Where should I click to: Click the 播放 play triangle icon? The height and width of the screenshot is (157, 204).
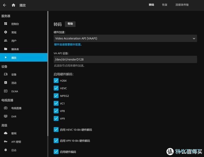pos(6,57)
